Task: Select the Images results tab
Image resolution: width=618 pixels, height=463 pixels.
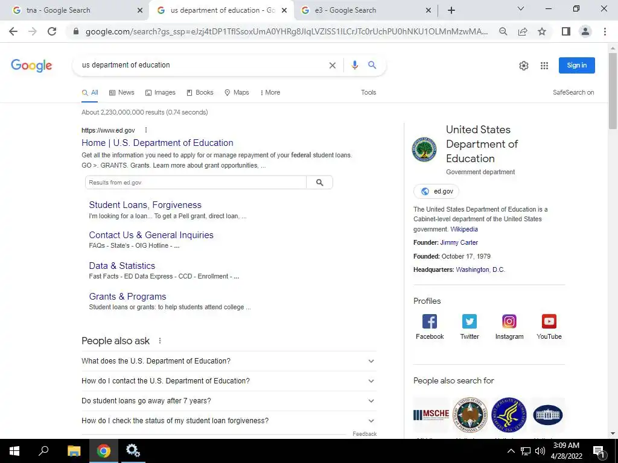Action: [161, 92]
